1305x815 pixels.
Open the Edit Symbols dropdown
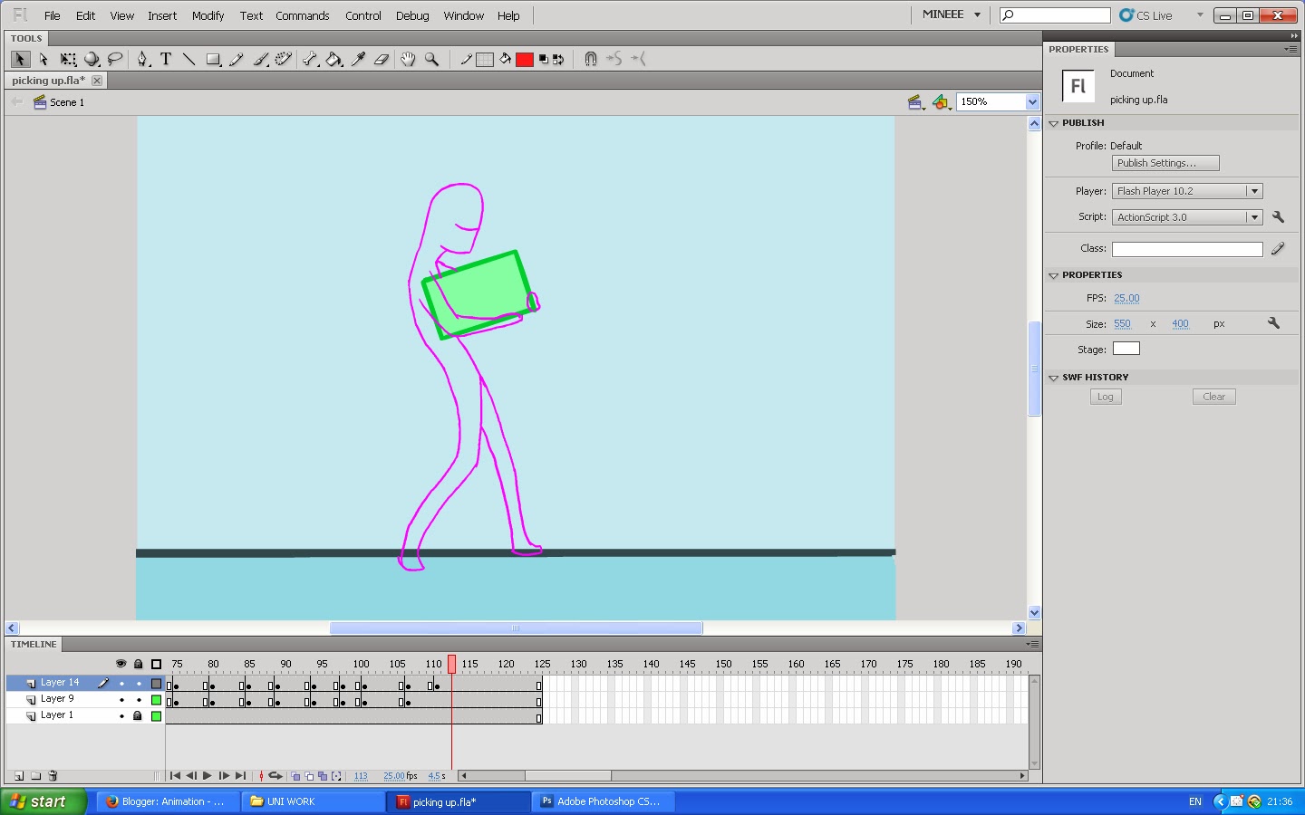click(942, 102)
